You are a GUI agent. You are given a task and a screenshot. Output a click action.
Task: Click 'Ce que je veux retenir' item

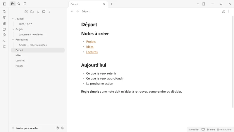(101, 73)
